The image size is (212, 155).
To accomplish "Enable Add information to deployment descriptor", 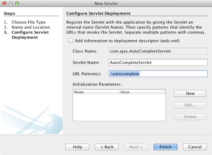I will (71, 41).
